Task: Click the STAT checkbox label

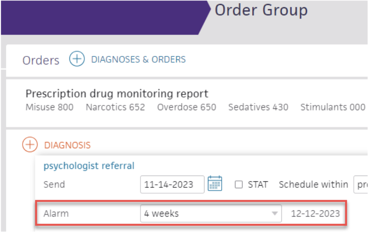Action: (258, 184)
